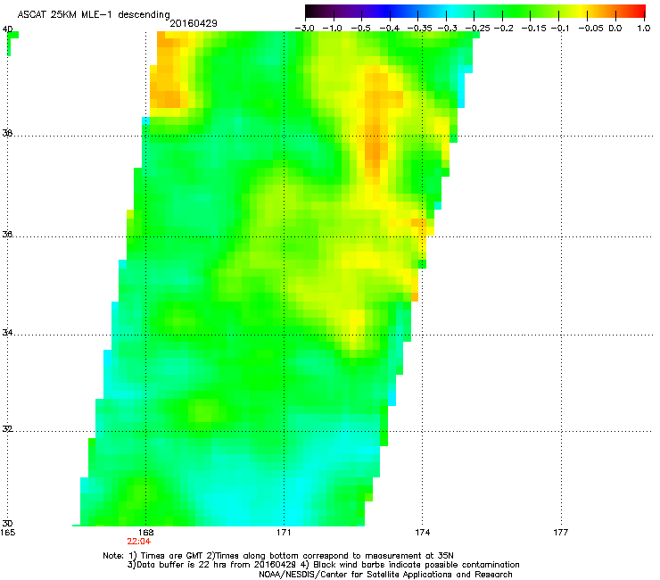Select the longitude label 174
Image resolution: width=660 pixels, height=580 pixels.
tap(423, 533)
